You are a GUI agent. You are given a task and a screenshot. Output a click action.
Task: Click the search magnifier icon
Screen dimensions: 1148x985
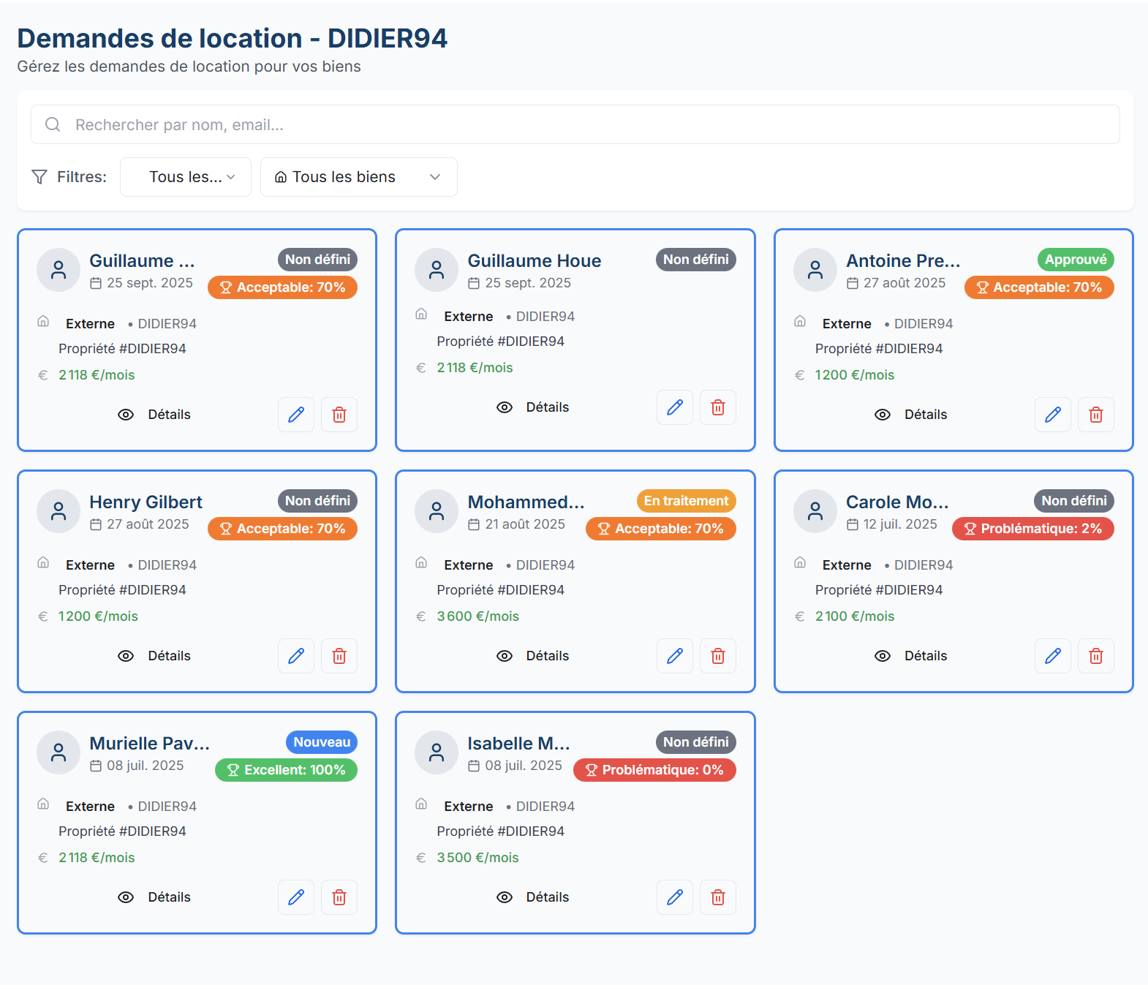pyautogui.click(x=53, y=124)
